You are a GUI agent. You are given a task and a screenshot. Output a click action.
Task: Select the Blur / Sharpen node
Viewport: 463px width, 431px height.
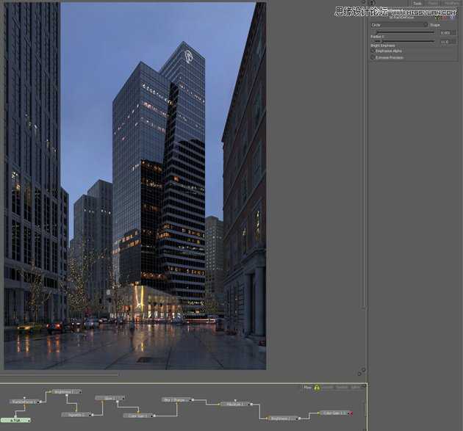point(176,400)
